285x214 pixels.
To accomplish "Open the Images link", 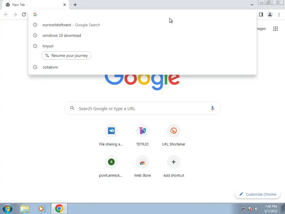I will tap(261, 29).
